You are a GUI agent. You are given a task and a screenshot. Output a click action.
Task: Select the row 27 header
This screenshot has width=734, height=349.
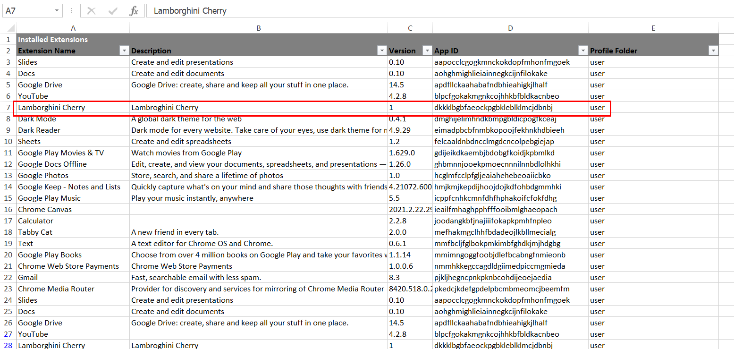coord(8,334)
